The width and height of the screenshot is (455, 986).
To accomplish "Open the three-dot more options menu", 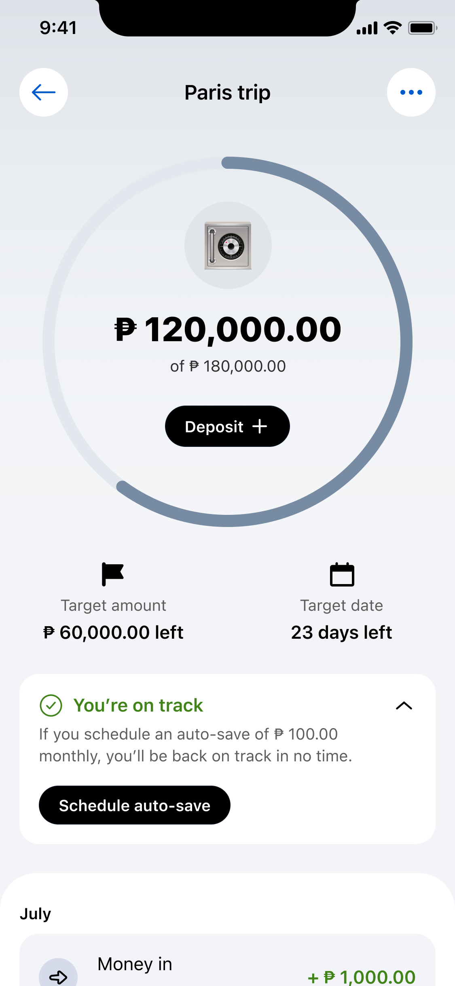I will pyautogui.click(x=411, y=92).
